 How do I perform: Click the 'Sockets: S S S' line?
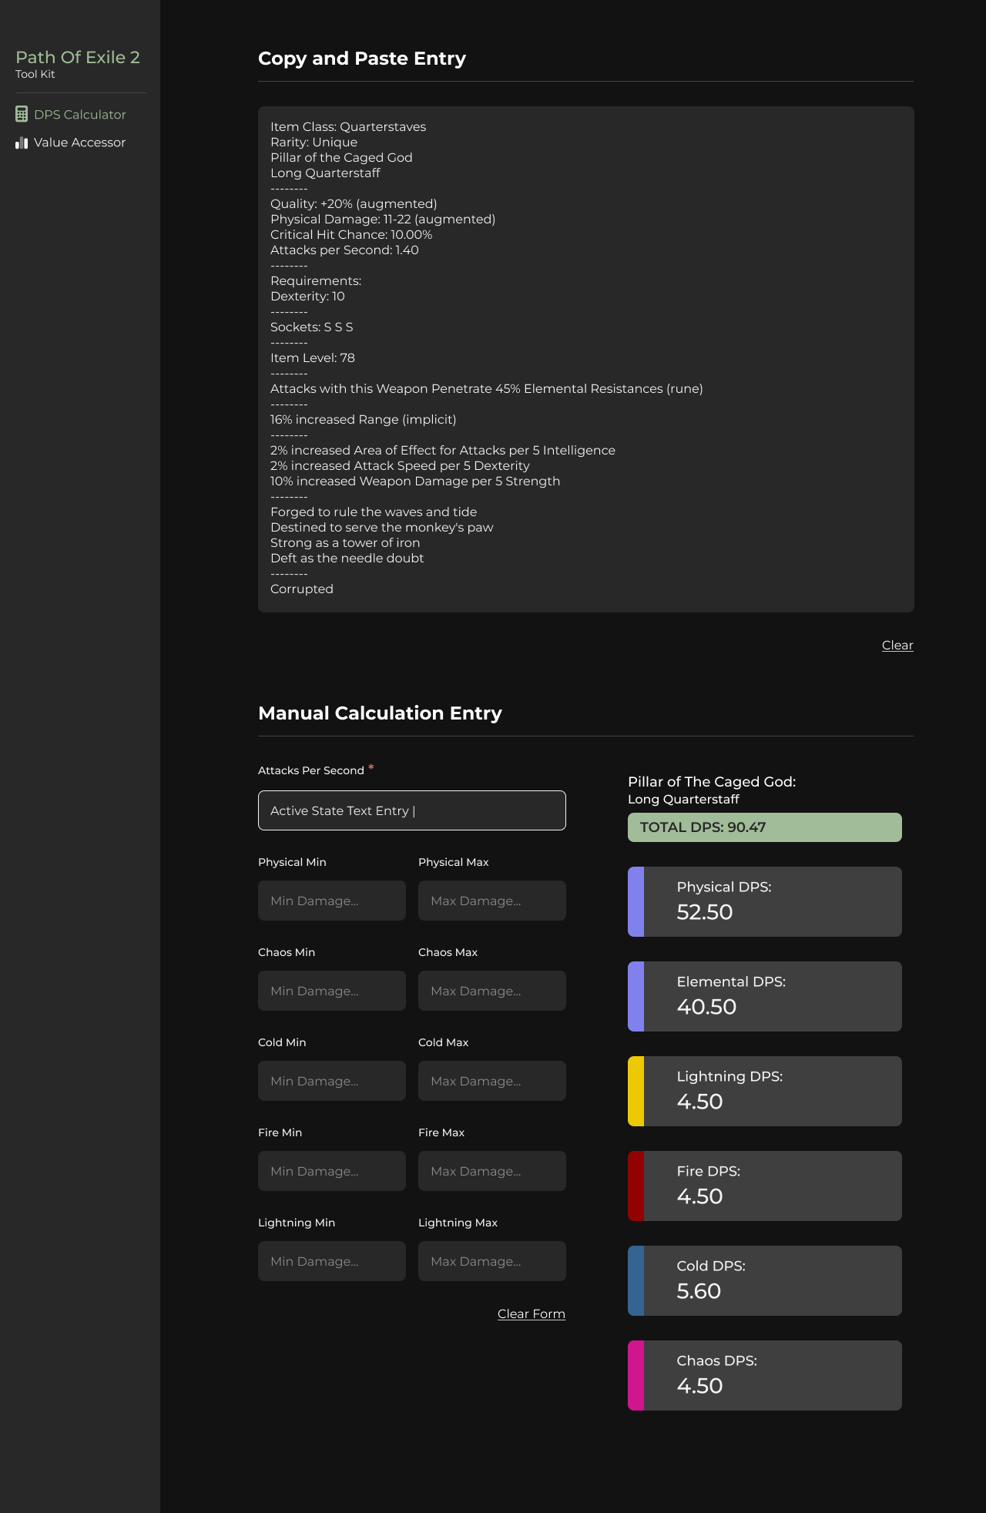[x=312, y=327]
